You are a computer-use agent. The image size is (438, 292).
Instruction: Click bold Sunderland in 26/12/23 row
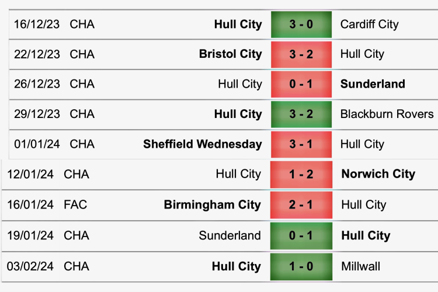373,84
